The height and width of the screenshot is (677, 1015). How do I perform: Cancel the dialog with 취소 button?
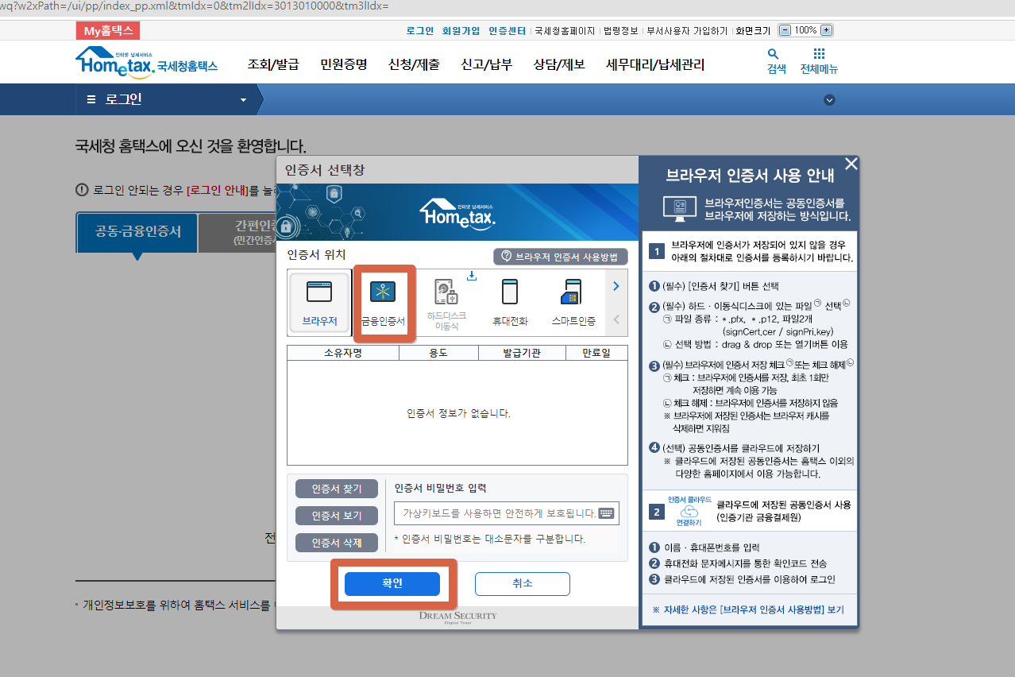pos(523,583)
